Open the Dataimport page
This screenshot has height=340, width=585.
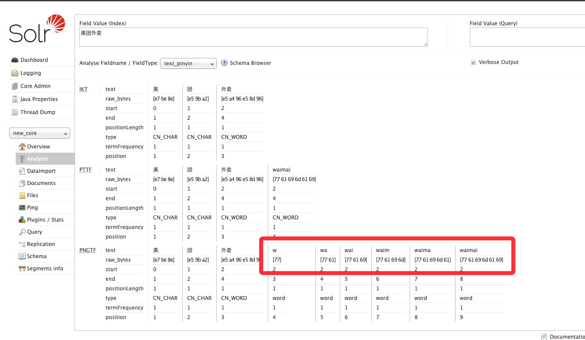(x=41, y=171)
